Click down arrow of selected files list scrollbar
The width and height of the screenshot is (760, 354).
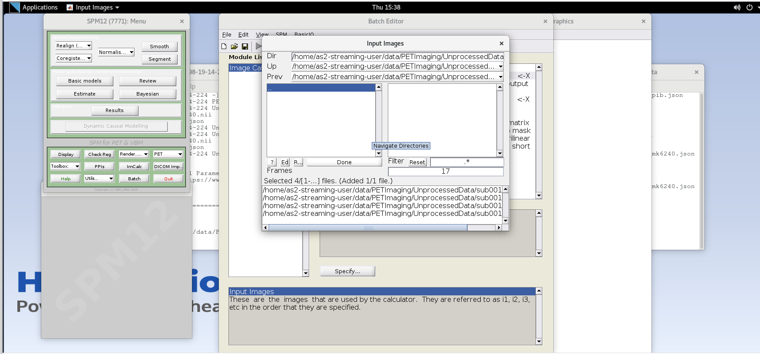[x=506, y=221]
